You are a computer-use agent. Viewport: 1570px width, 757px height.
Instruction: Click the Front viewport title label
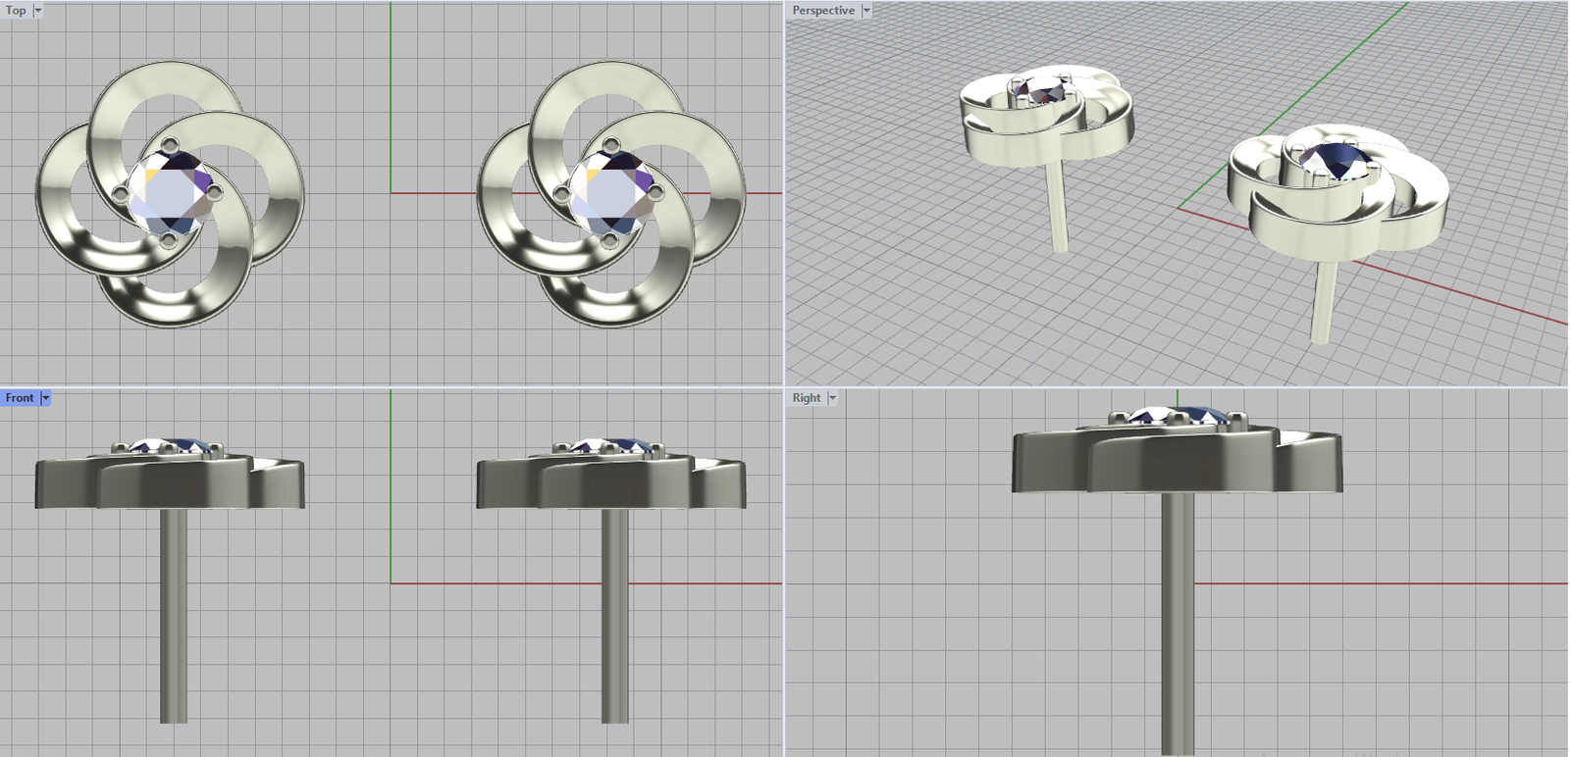coord(19,398)
